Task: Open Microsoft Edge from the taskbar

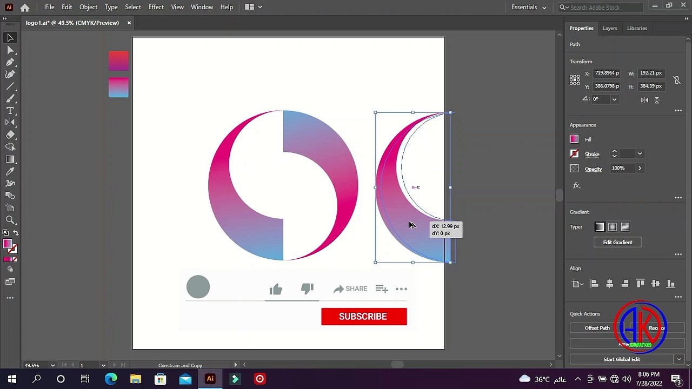Action: pos(111,379)
